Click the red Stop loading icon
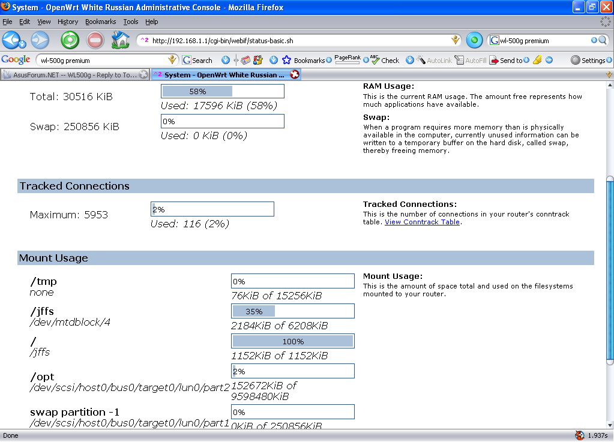 [x=95, y=40]
